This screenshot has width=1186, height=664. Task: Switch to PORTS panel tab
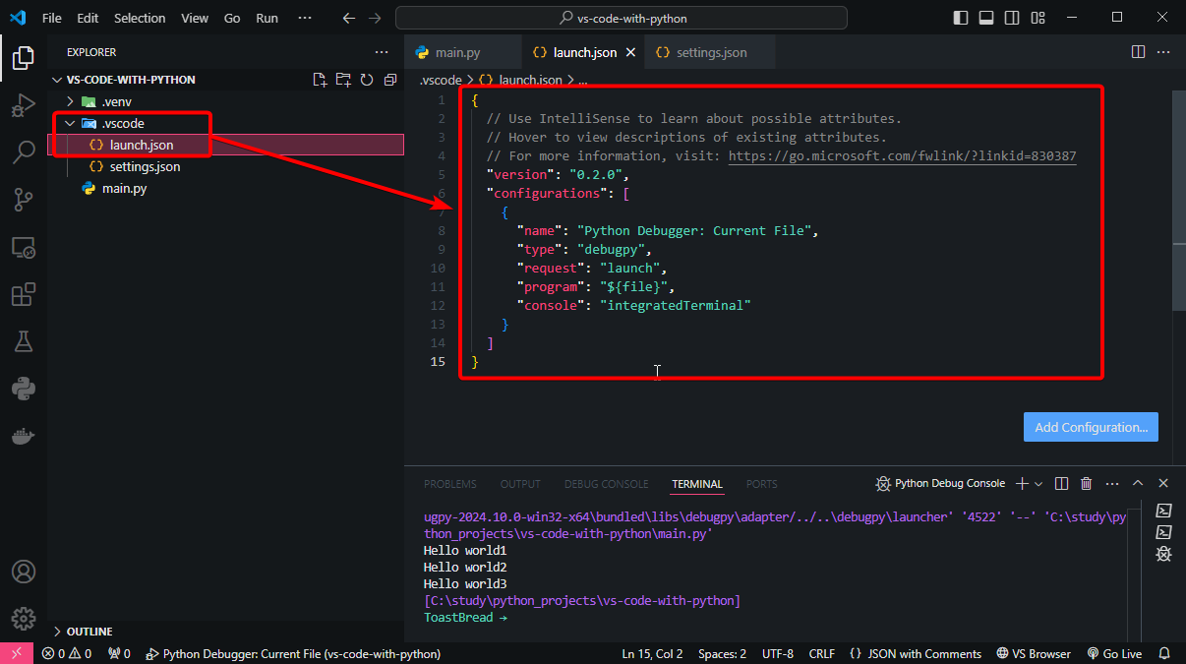tap(761, 484)
